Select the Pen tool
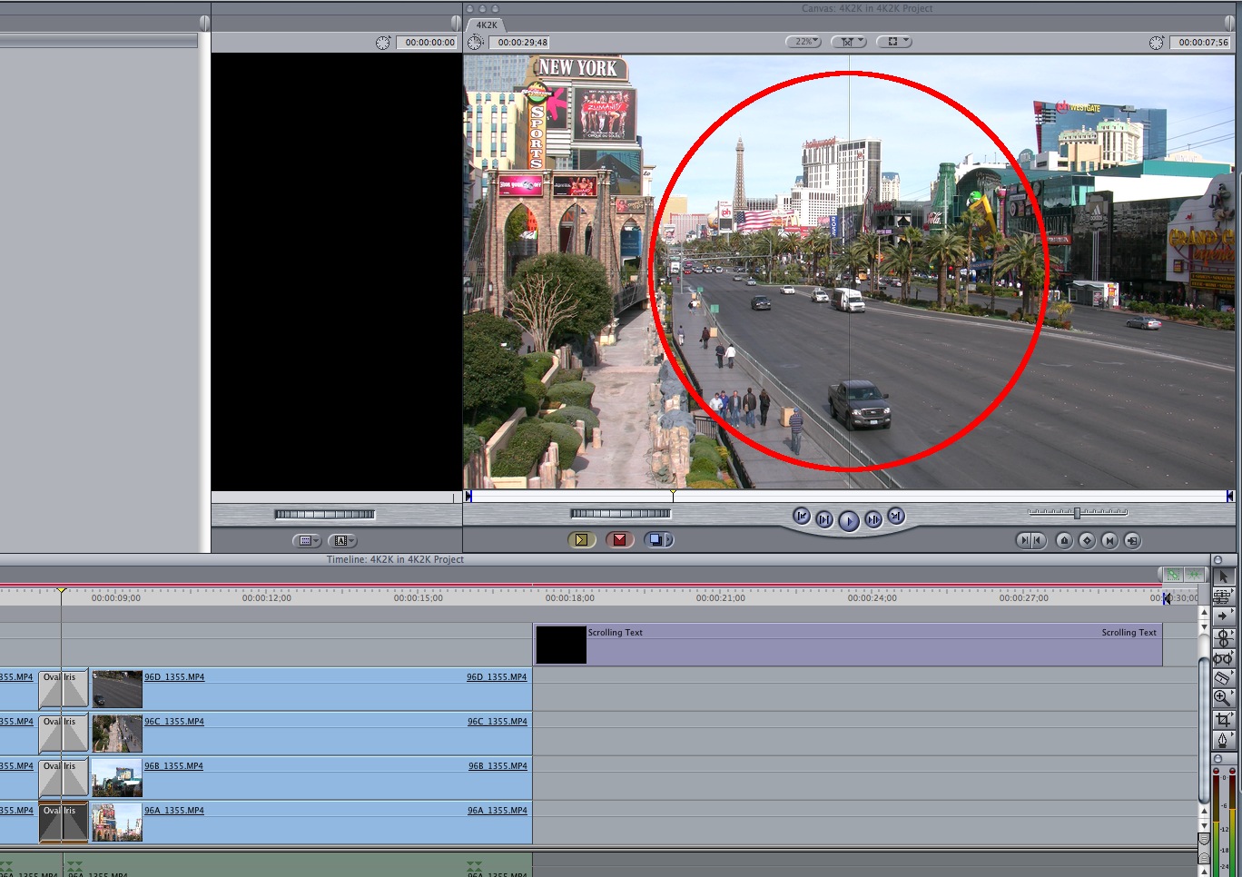1242x877 pixels. pos(1222,740)
